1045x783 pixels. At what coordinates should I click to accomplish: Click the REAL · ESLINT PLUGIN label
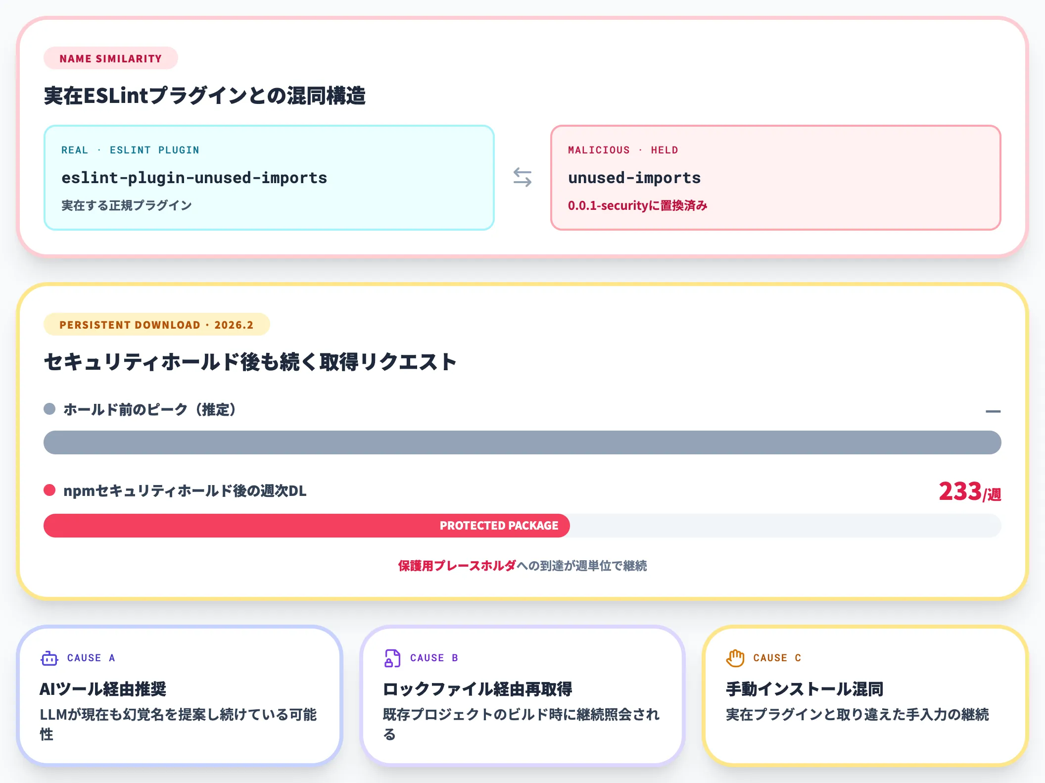(x=130, y=150)
